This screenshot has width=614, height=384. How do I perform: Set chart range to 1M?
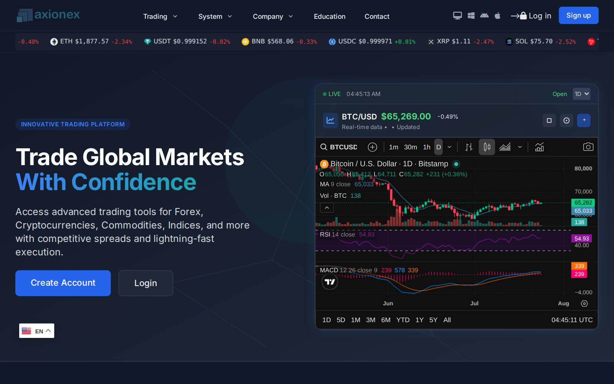pos(356,320)
